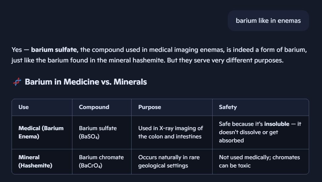Click the "Not used medically; chromates can be toxic" cell
Screen dimensions: 322x182
[259, 162]
